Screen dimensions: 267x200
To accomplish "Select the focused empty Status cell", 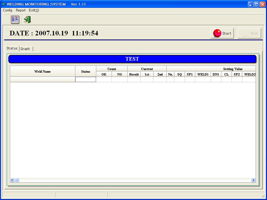I will tap(86, 79).
